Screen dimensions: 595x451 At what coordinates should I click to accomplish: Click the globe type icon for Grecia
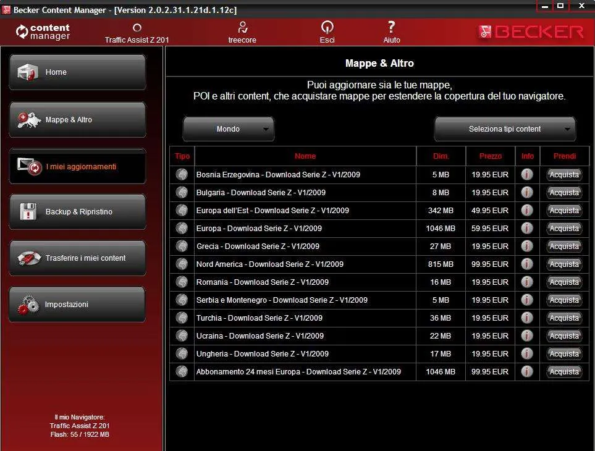182,246
